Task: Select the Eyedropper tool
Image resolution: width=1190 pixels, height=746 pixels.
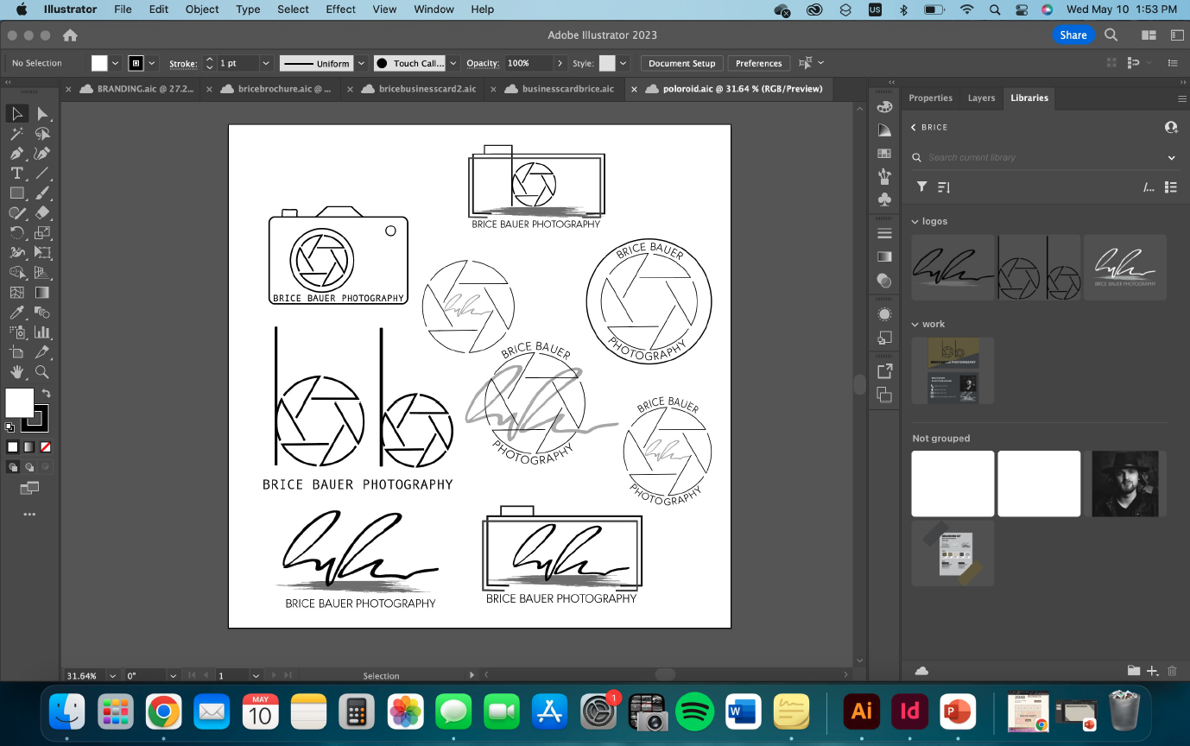Action: click(x=16, y=313)
